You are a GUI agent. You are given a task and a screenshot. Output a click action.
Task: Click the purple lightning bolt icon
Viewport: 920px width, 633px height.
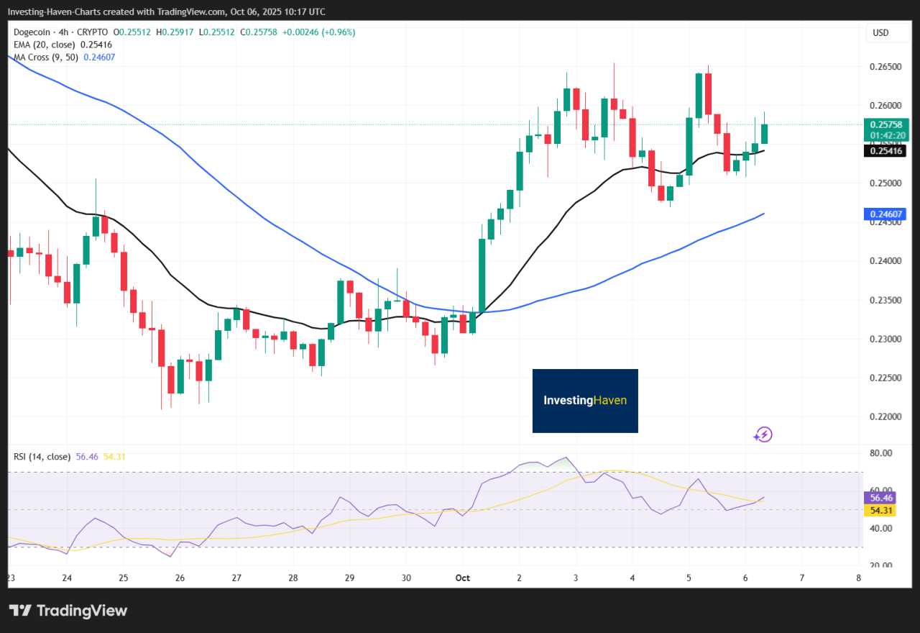[x=763, y=434]
